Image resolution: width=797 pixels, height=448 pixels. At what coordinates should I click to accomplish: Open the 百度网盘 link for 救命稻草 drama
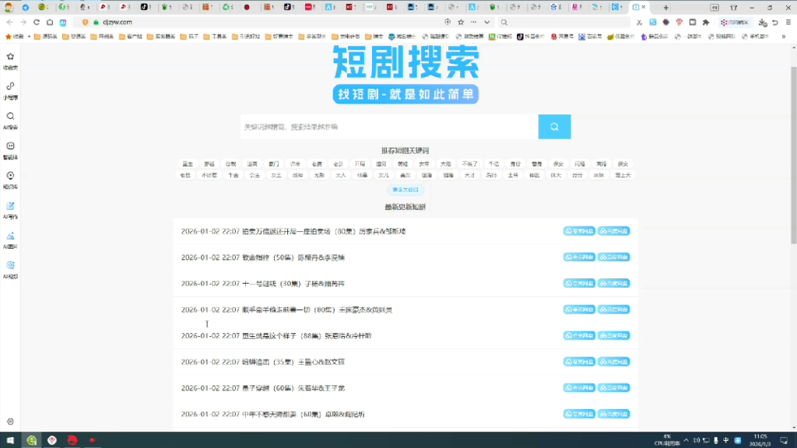[614, 257]
